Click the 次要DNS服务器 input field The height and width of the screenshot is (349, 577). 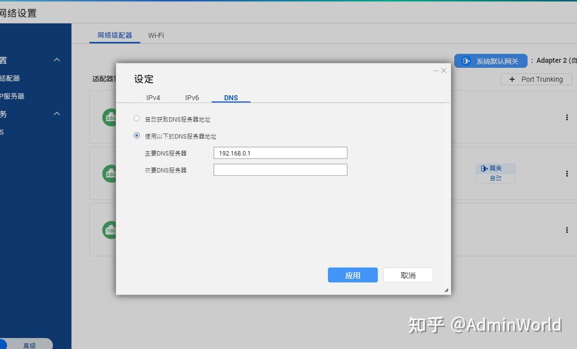(280, 170)
